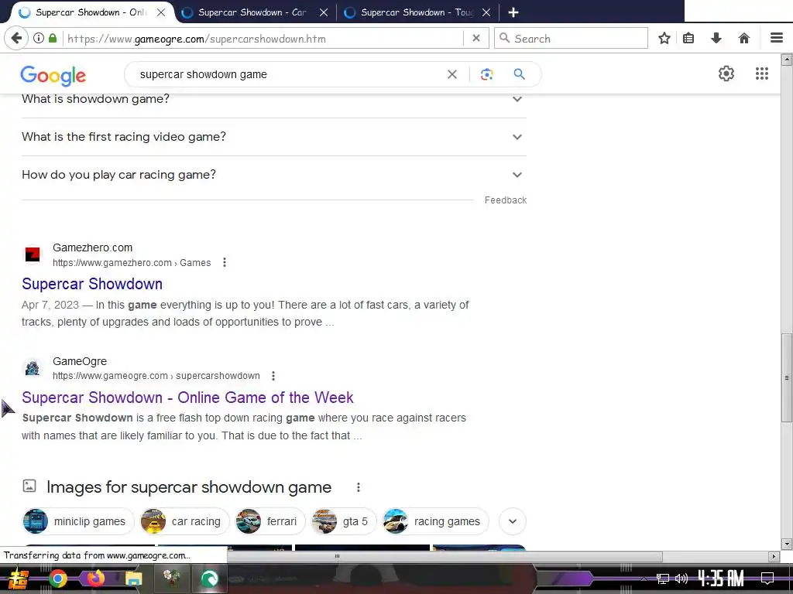The image size is (793, 594).
Task: Click the horizontal scrollbar thumb
Action: point(445,556)
